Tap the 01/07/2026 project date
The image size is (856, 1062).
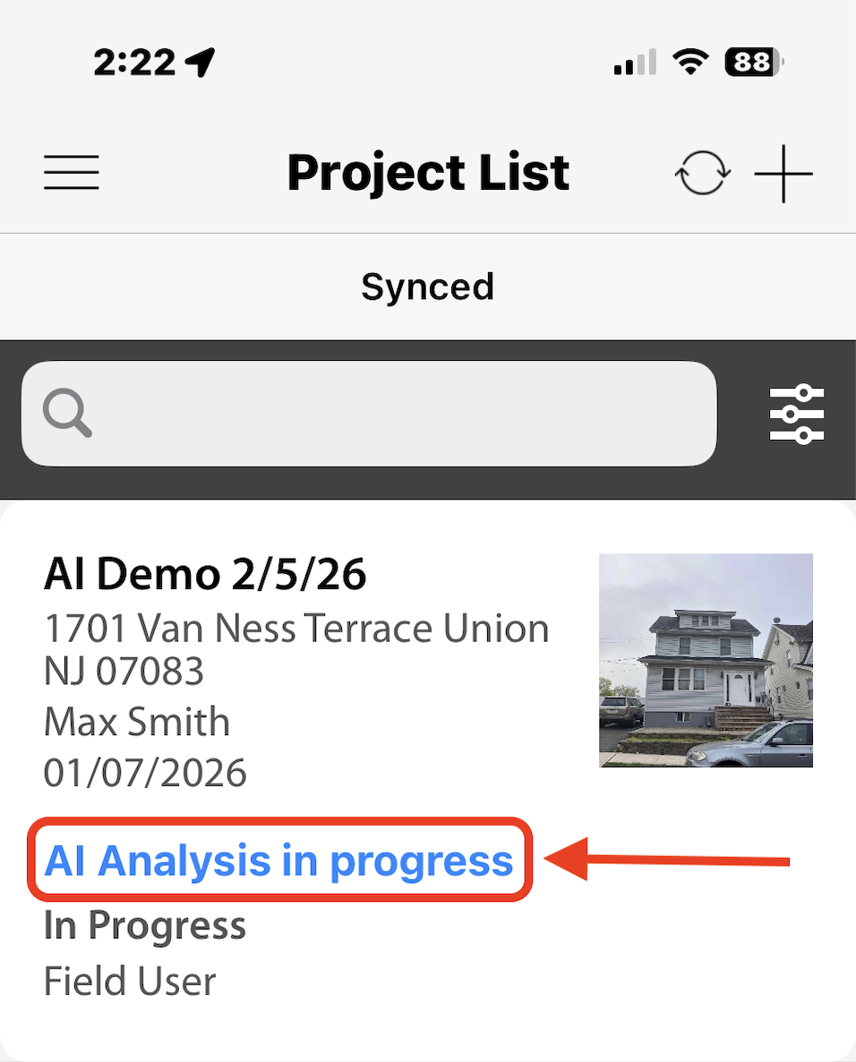pyautogui.click(x=145, y=772)
